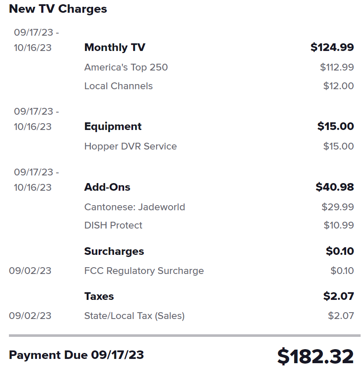Select the Monthly TV charge label

pos(115,47)
